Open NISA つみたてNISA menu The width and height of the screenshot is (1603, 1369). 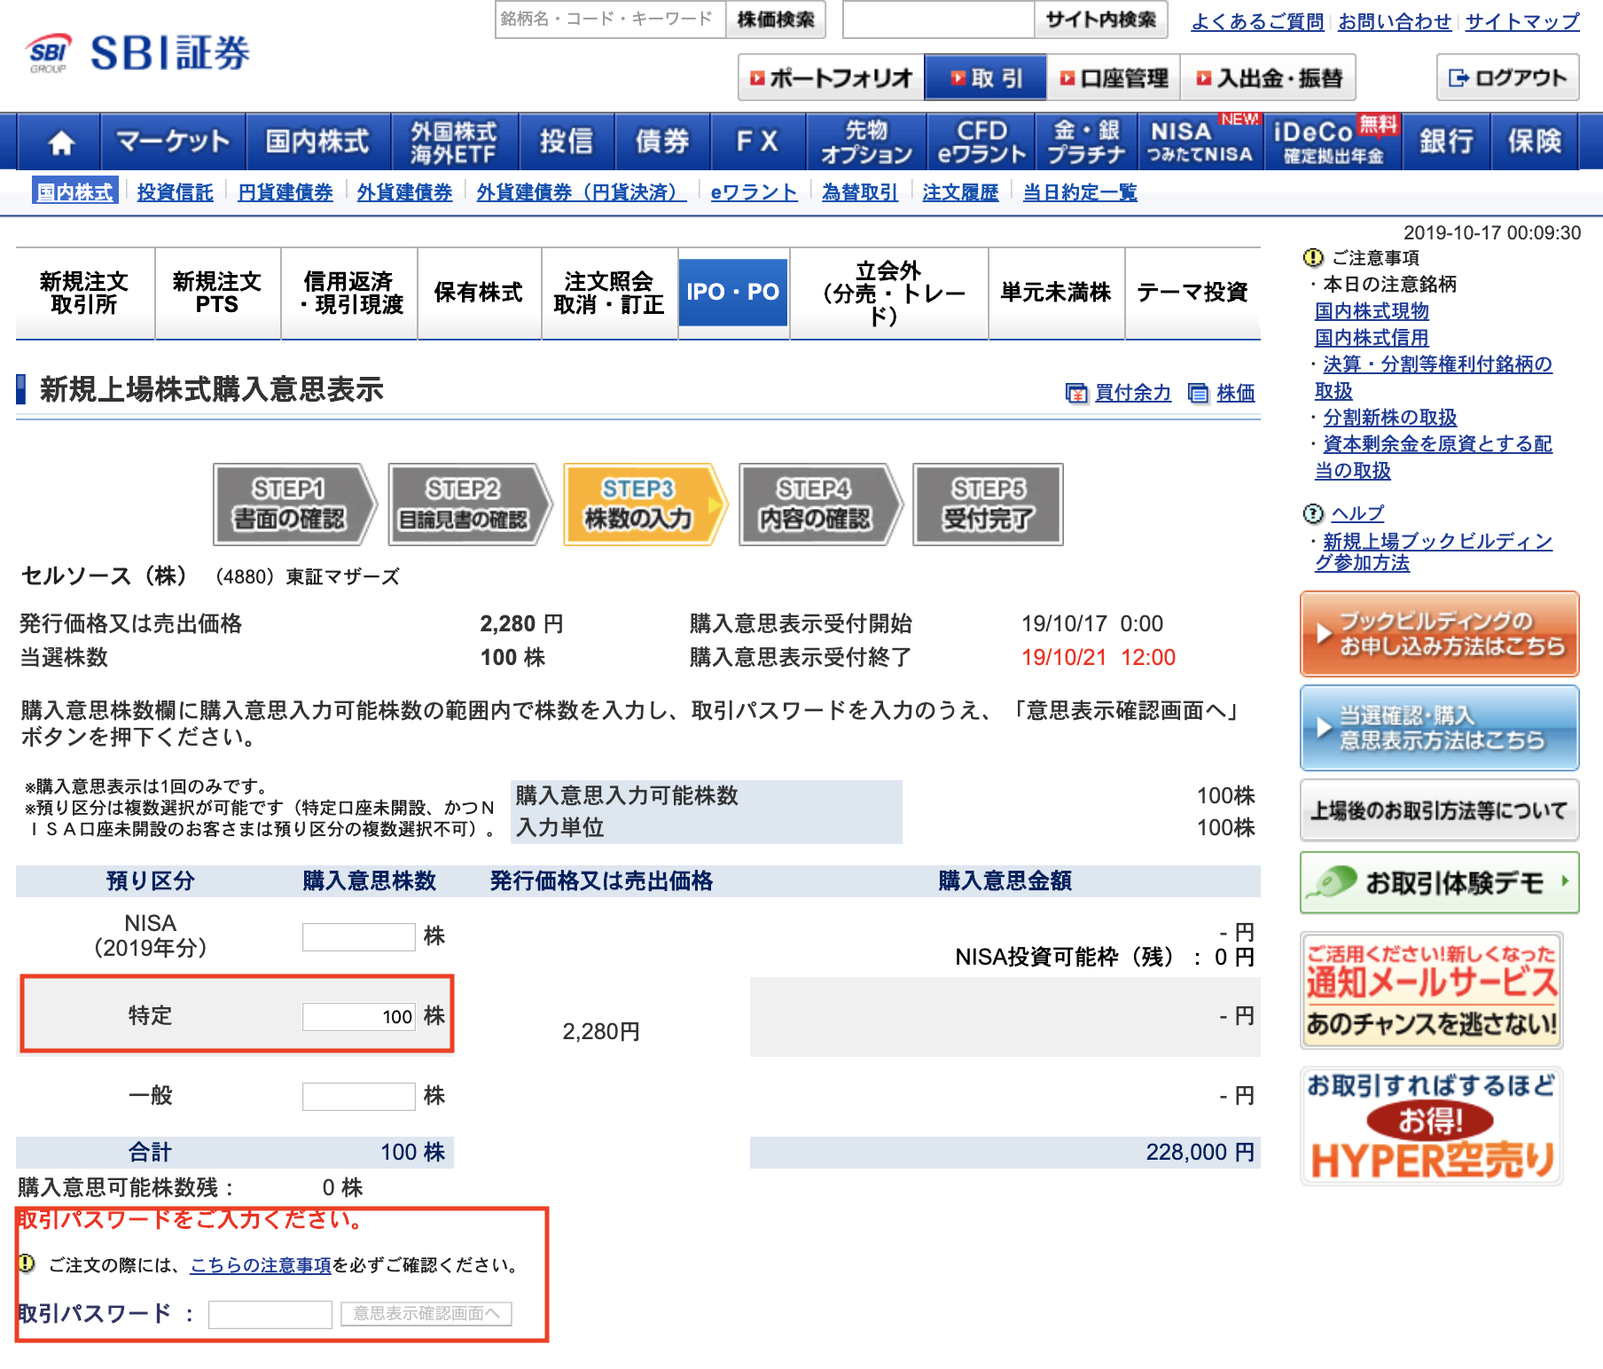pyautogui.click(x=1200, y=142)
